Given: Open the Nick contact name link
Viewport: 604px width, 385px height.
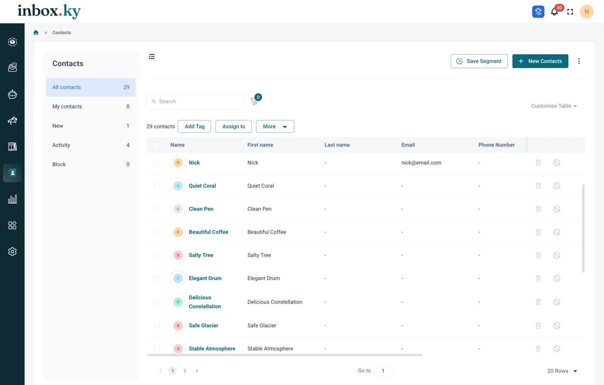Looking at the screenshot, I should tap(194, 163).
